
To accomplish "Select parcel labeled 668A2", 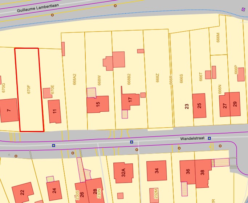I will [x=75, y=79].
